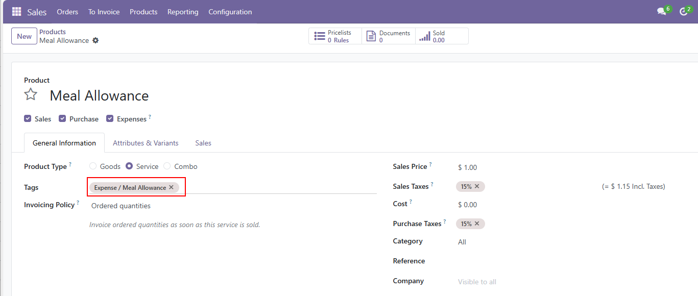Viewport: 698px width, 296px height.
Task: Open the To Invoice menu
Action: tap(104, 12)
